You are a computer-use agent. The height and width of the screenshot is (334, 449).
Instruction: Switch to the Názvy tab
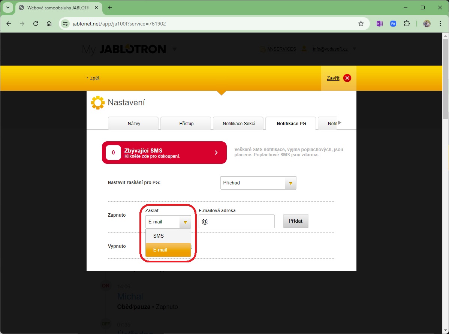[133, 123]
